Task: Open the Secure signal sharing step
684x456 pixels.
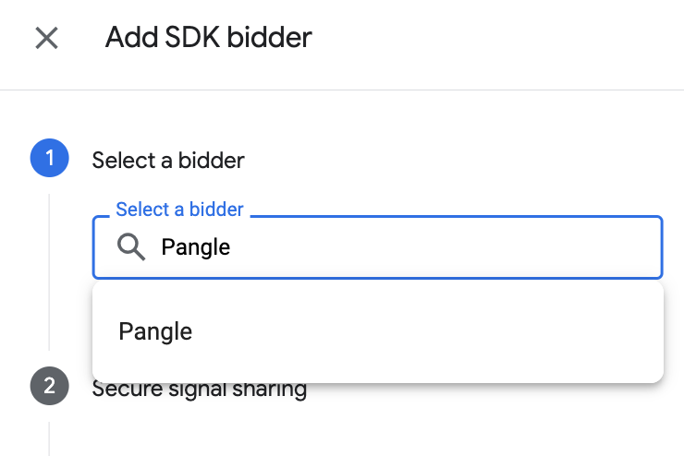Action: tap(199, 389)
